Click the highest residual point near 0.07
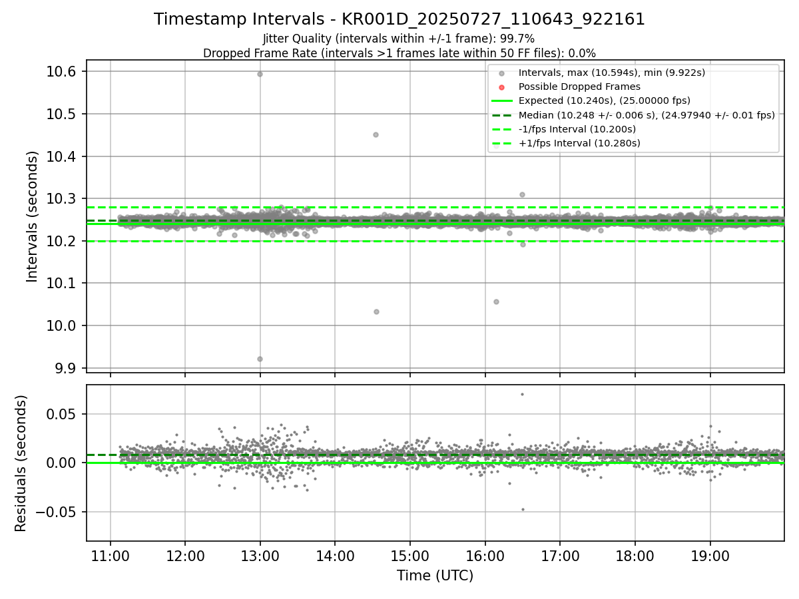 click(522, 394)
